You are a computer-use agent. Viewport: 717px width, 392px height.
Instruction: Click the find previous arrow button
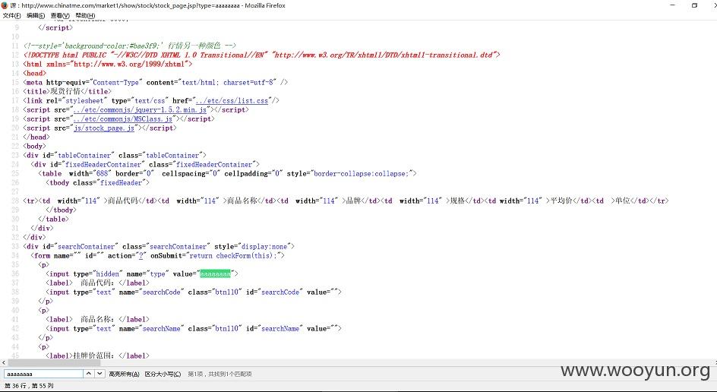coord(88,374)
